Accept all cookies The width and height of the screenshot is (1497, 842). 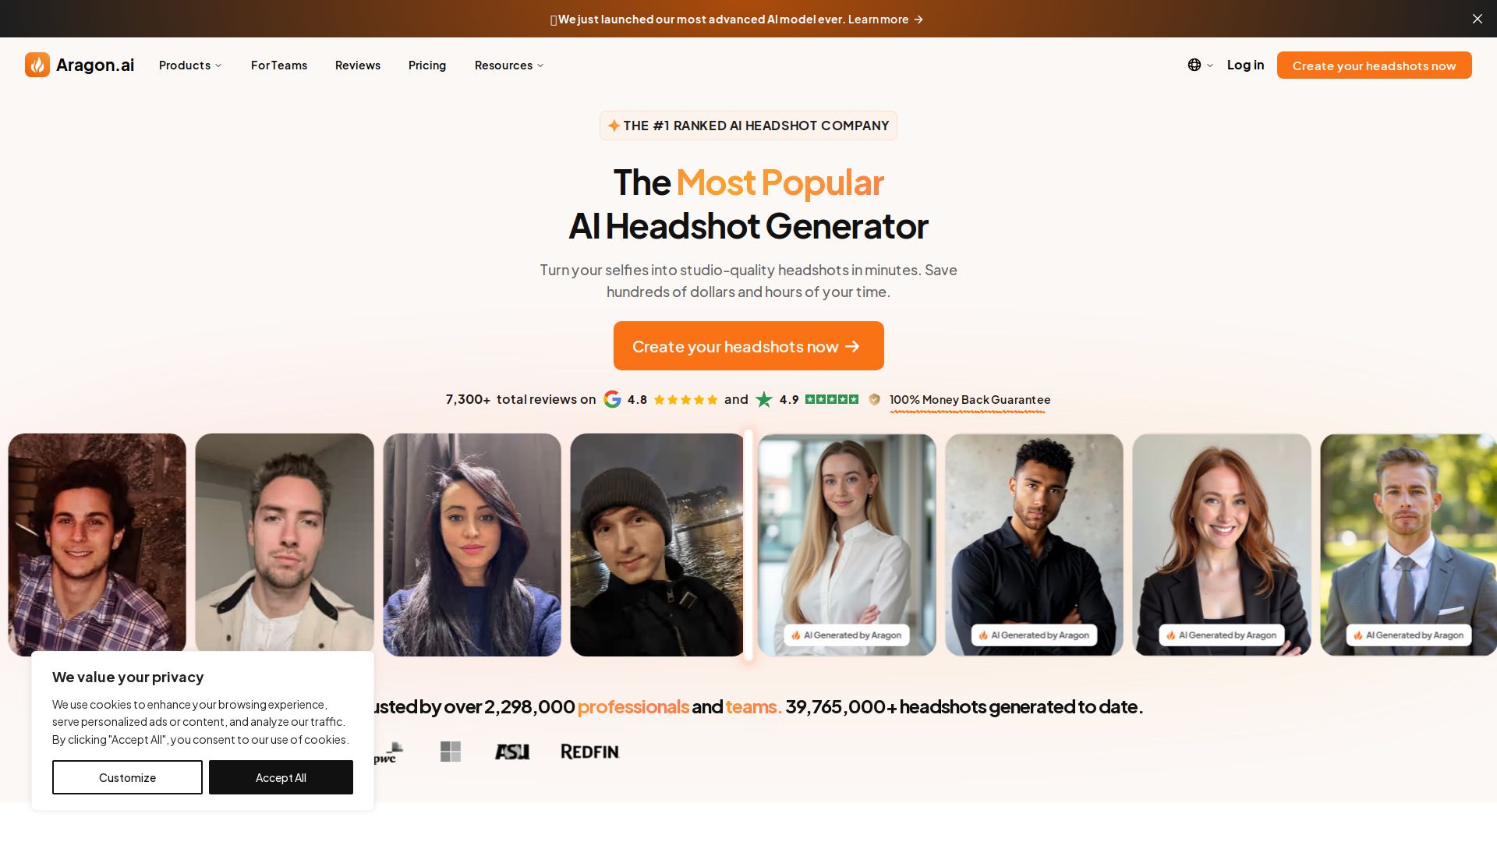coord(281,777)
